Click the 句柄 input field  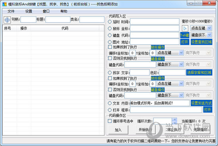click(x=29, y=19)
